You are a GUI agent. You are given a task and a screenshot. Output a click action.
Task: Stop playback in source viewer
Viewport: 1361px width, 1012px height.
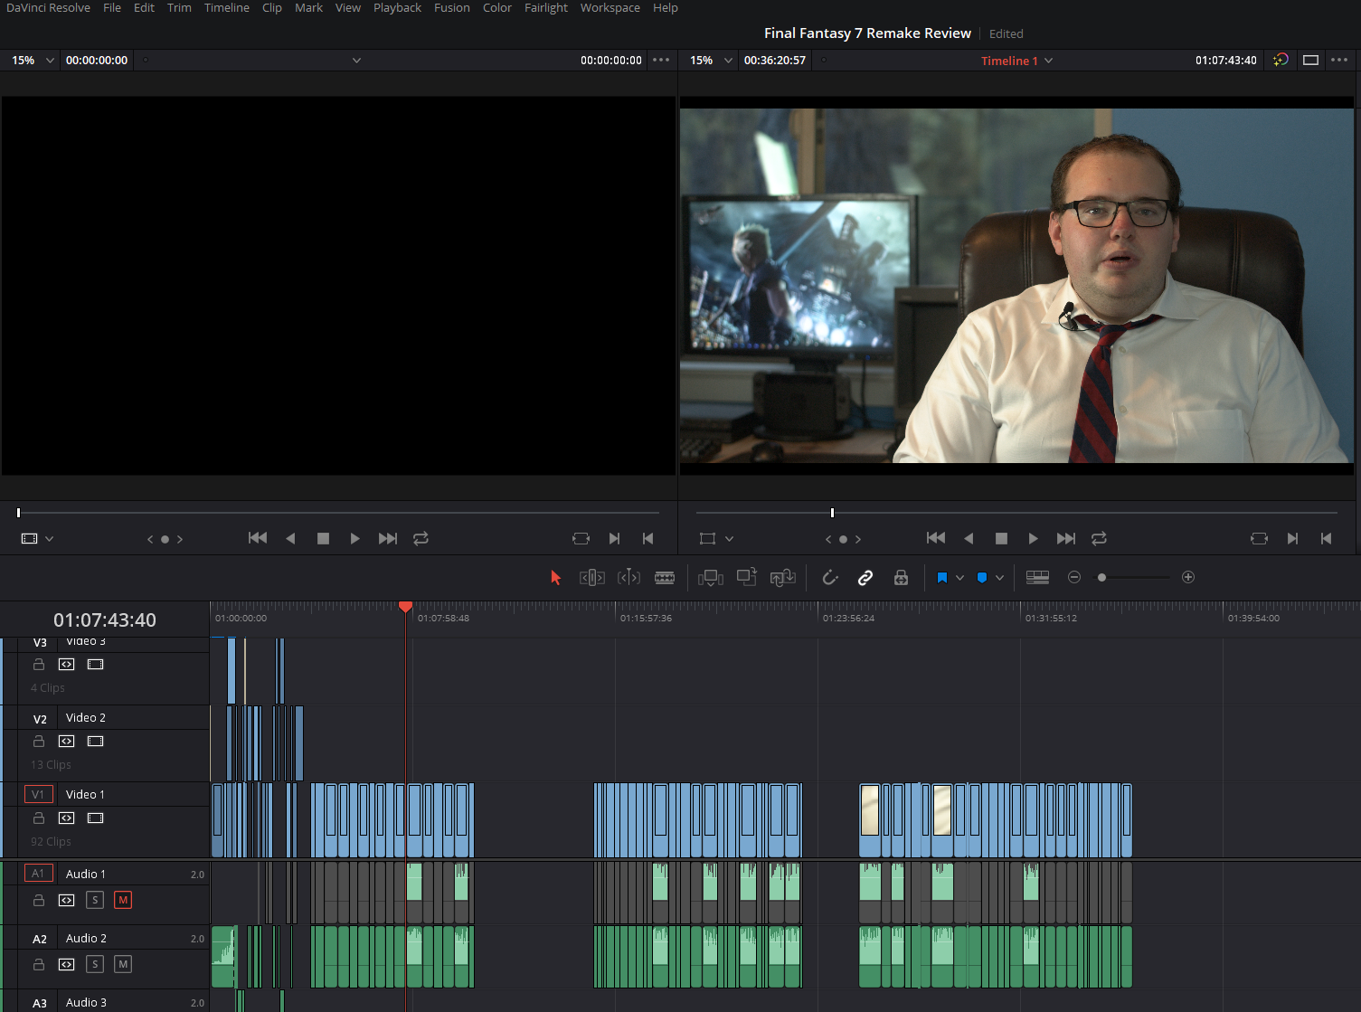tap(323, 538)
